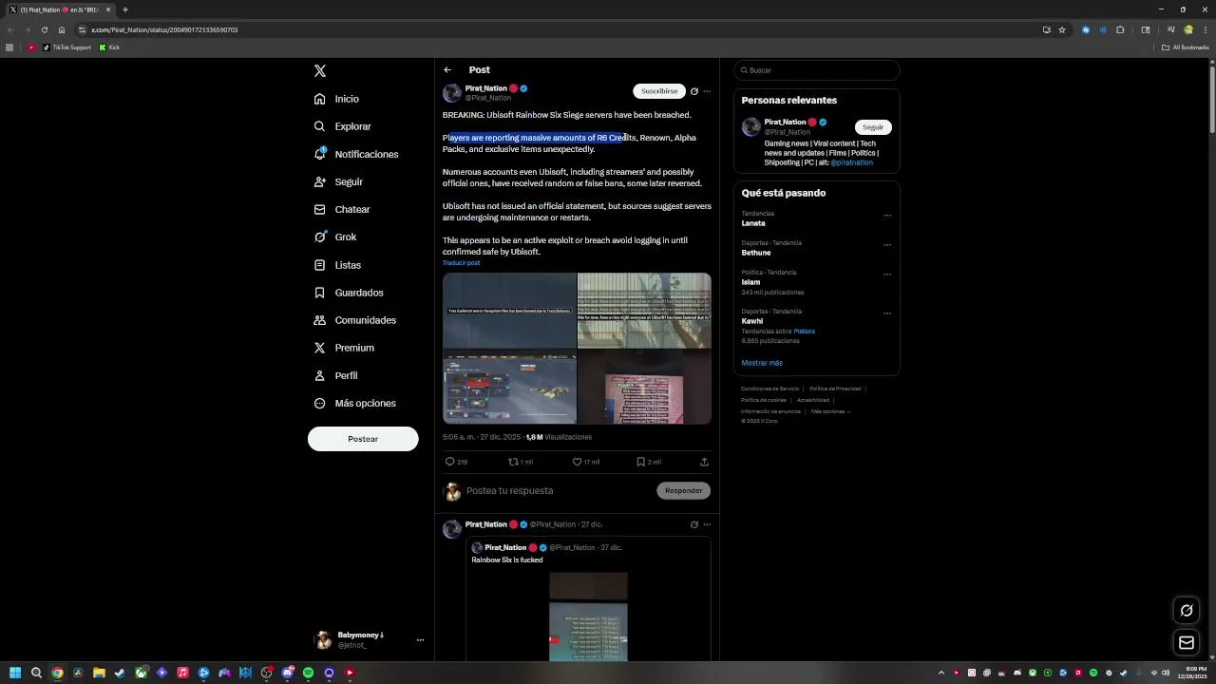Open Premium in the sidebar

[x=344, y=348]
